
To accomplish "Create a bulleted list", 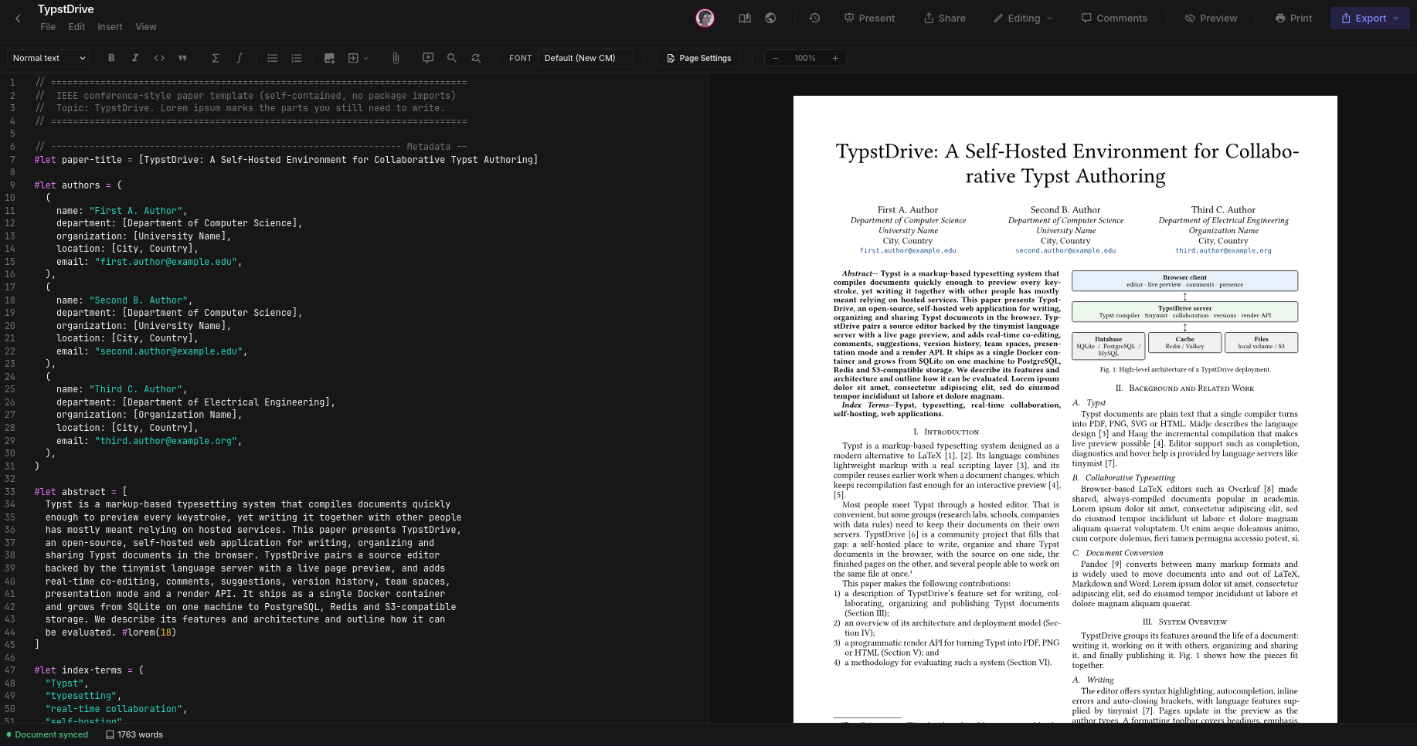I will pos(273,58).
